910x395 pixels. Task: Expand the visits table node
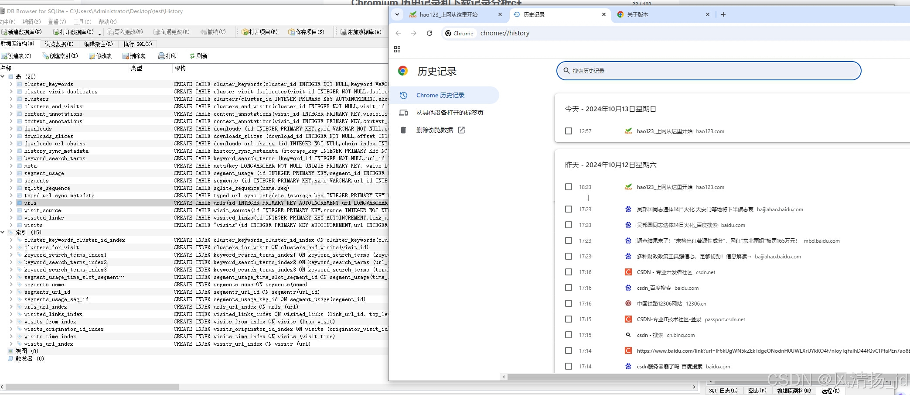tap(11, 225)
